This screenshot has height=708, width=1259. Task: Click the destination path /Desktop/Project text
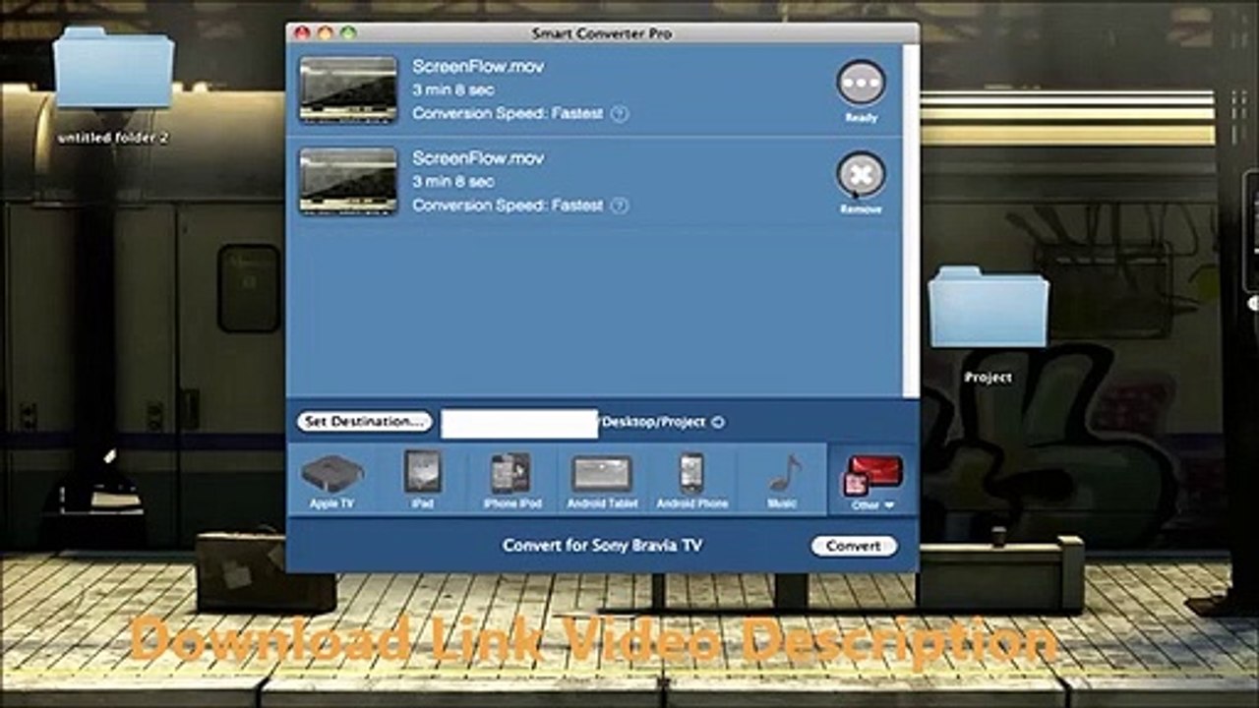(x=652, y=422)
